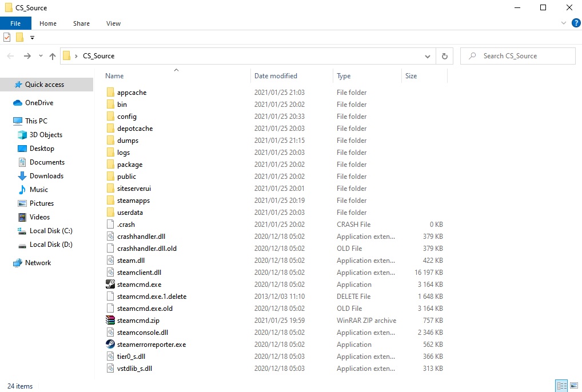The height and width of the screenshot is (392, 582).
Task: Select steamconsole.dll file
Action: tap(142, 333)
